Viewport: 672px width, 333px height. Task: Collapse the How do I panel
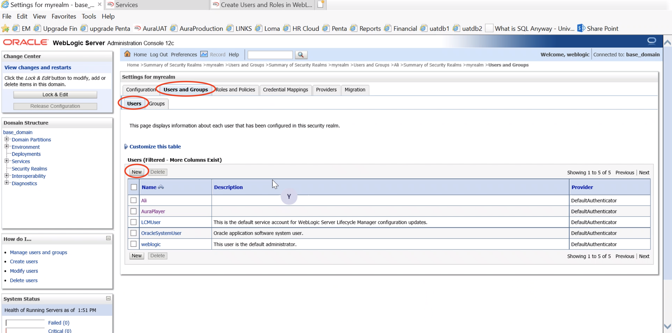tap(108, 238)
